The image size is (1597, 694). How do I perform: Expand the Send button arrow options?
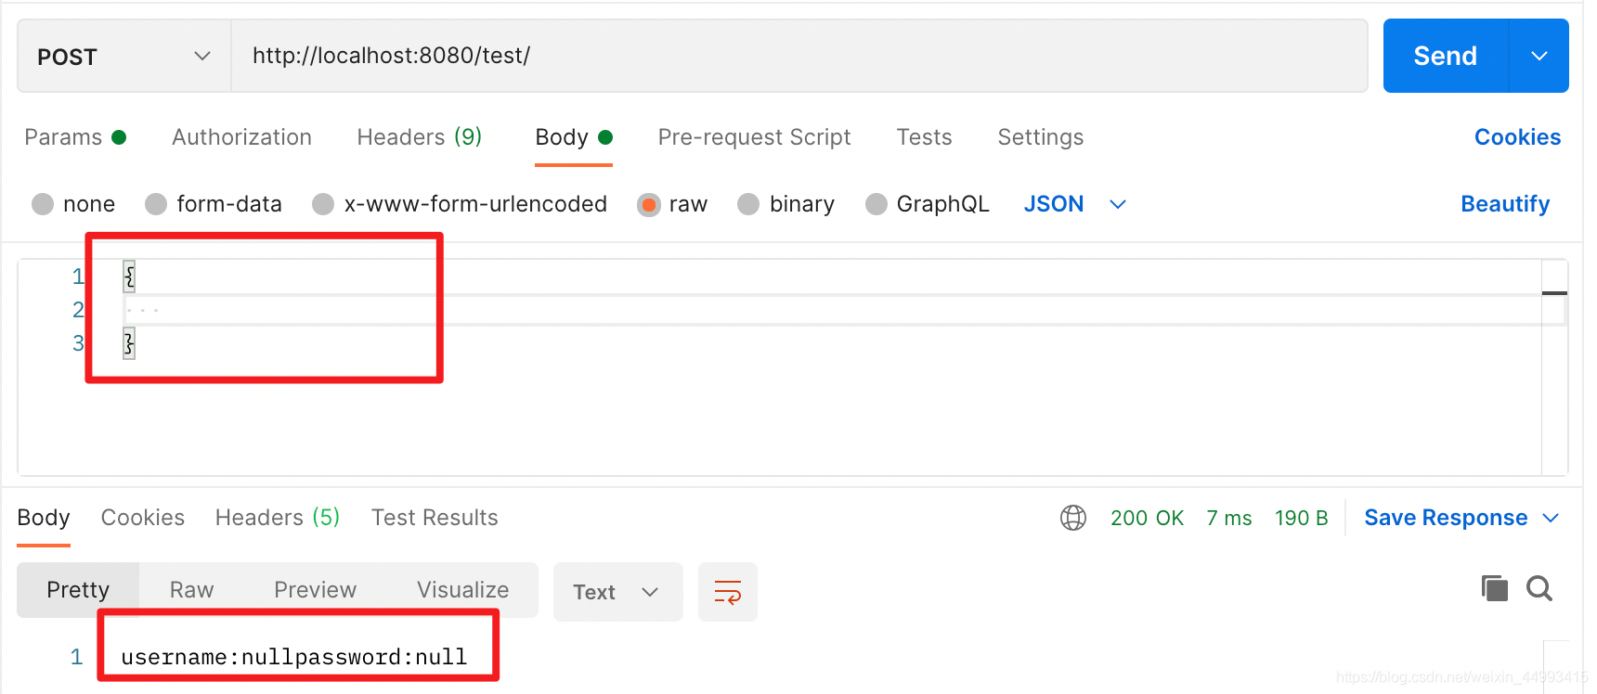tap(1539, 57)
